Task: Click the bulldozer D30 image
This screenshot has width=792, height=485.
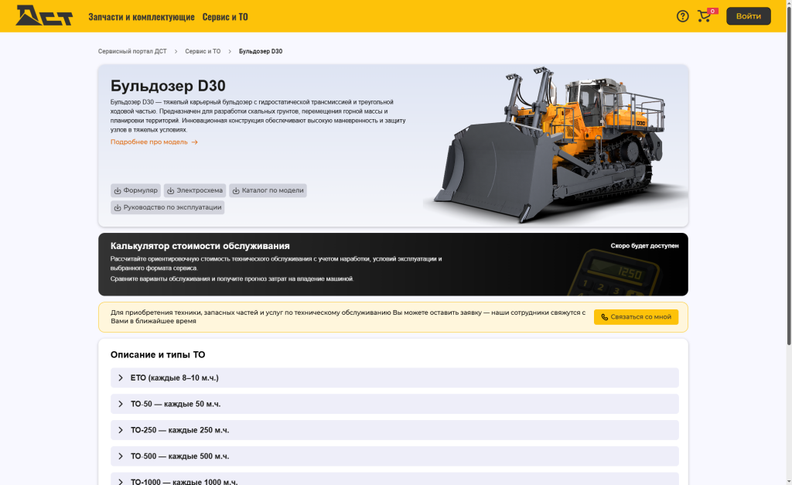Action: pos(553,145)
